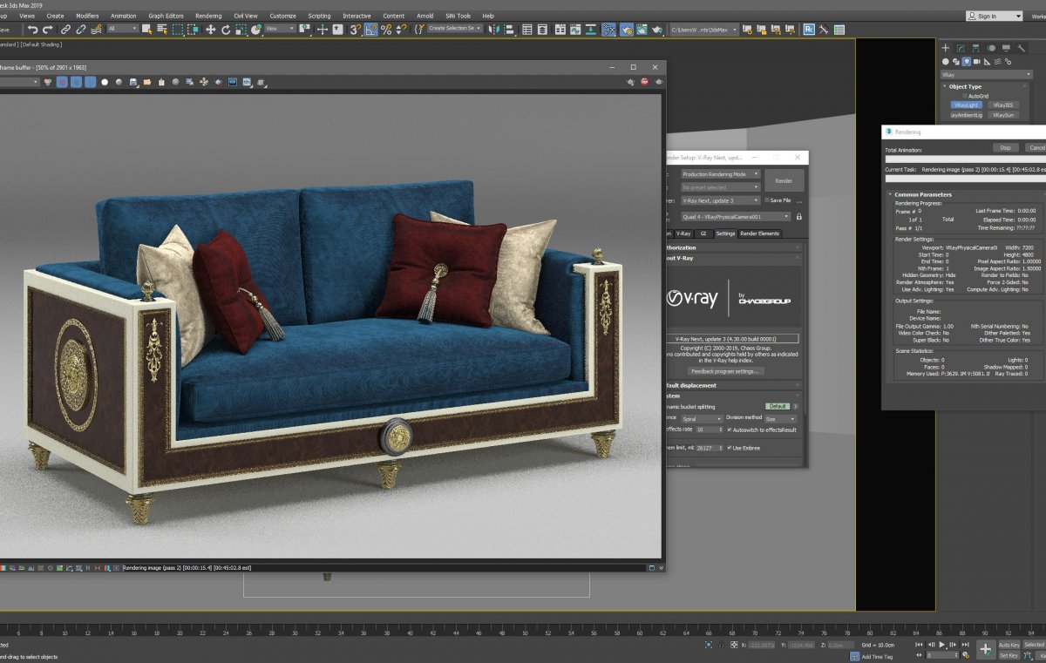Viewport: 1046px width, 663px height.
Task: Switch to the Create command panel tab
Action: pyautogui.click(x=947, y=48)
